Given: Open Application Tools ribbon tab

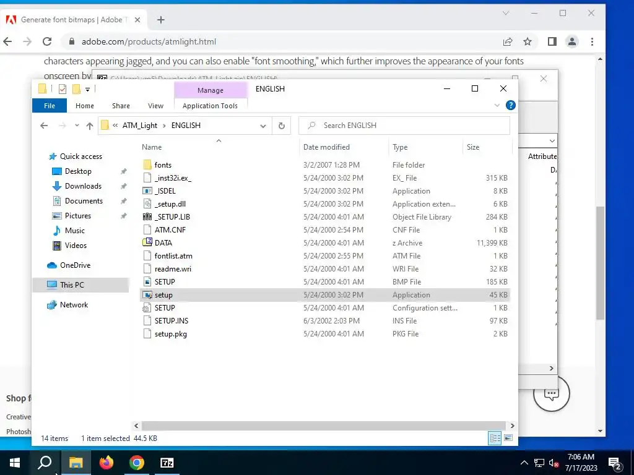Looking at the screenshot, I should point(210,106).
